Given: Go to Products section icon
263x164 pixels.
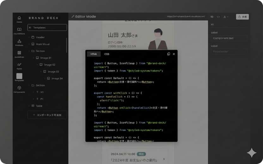Looking at the screenshot, I should click(19, 42).
